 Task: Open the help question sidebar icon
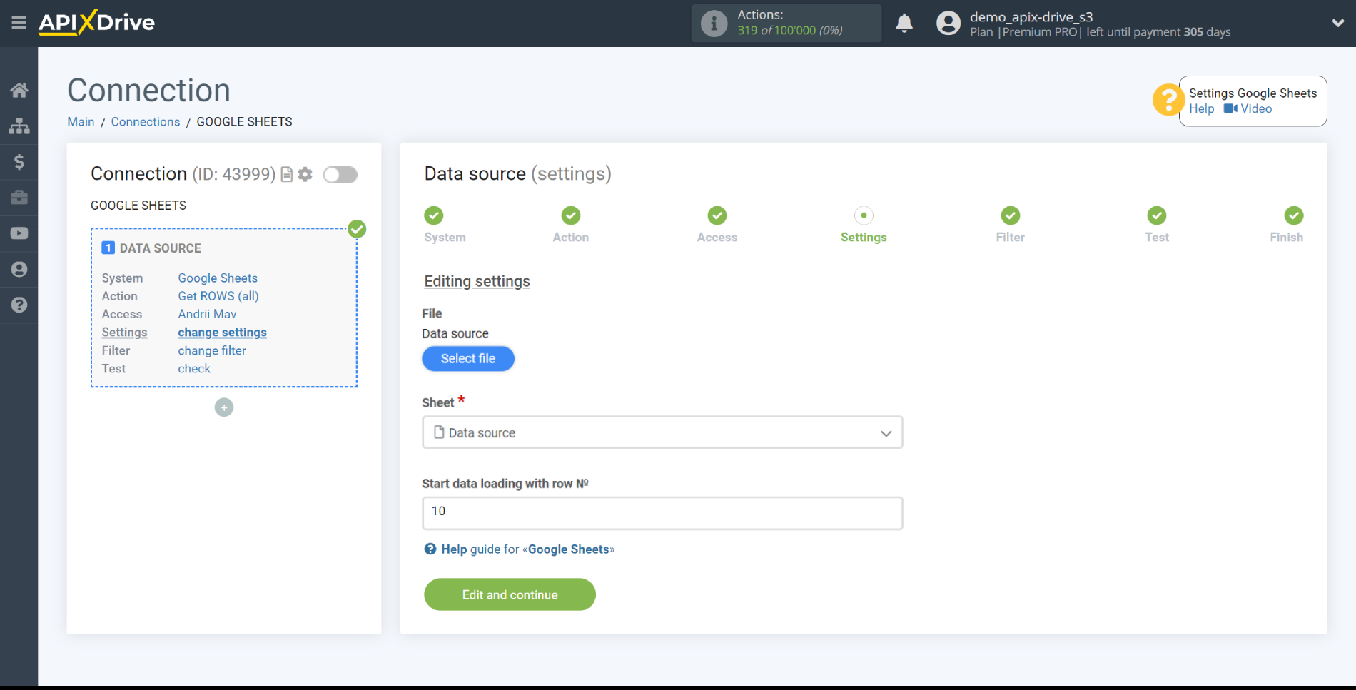[19, 305]
